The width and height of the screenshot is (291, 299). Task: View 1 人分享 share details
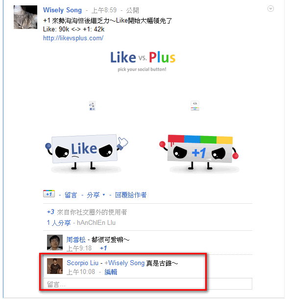[59, 222]
